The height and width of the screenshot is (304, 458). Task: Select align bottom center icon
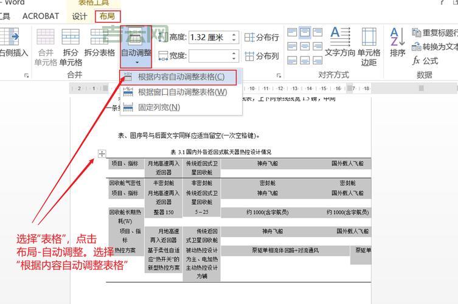305,60
